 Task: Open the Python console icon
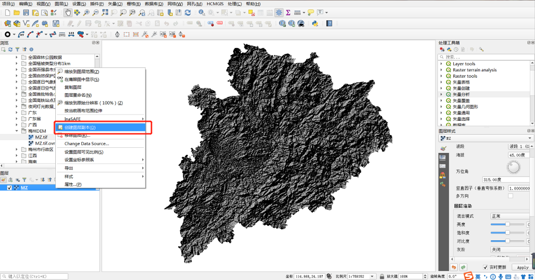pos(315,24)
